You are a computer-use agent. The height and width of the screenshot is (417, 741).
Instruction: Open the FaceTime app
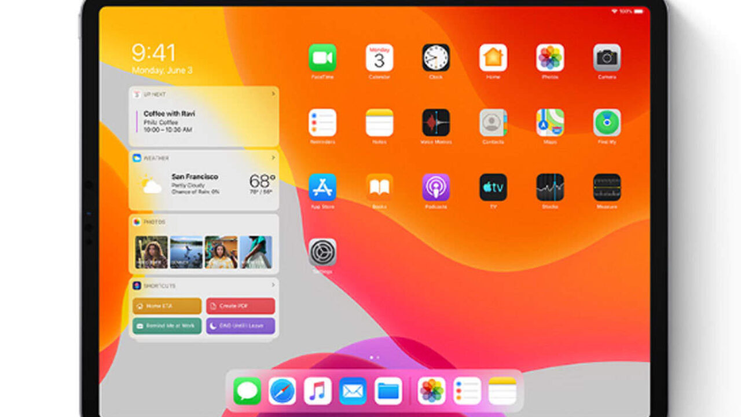322,58
